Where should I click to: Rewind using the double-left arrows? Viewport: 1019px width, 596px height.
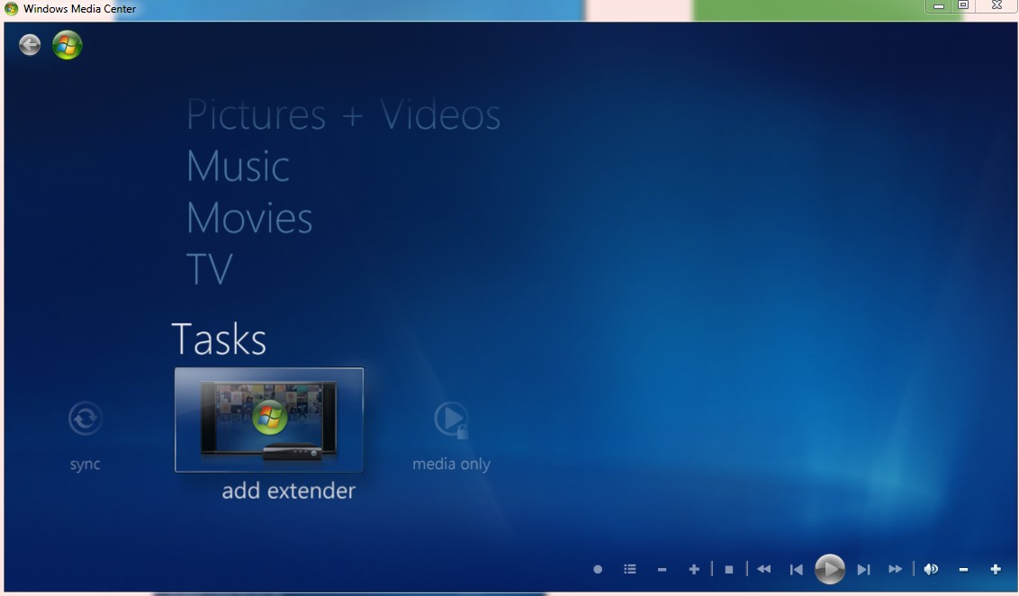tap(764, 569)
